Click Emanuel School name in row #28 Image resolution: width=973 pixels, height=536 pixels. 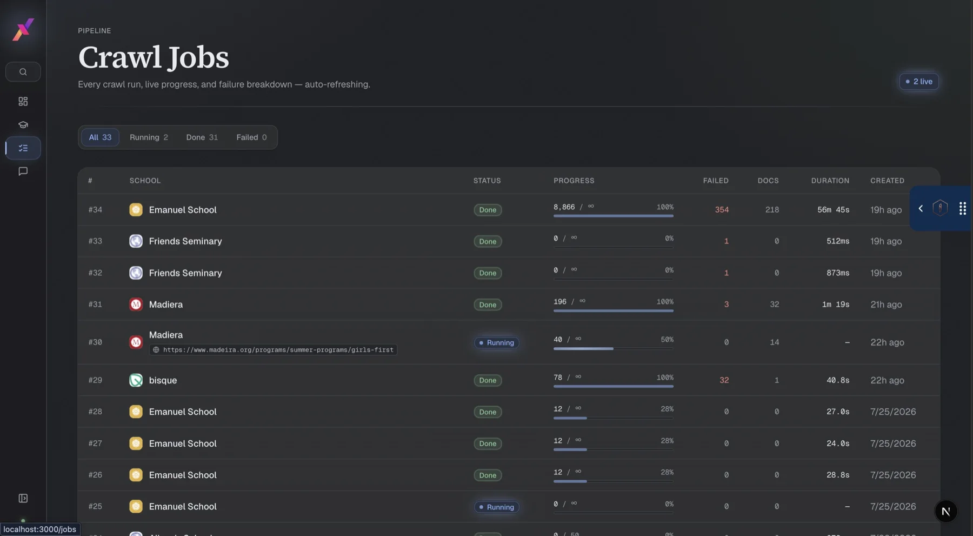point(183,412)
